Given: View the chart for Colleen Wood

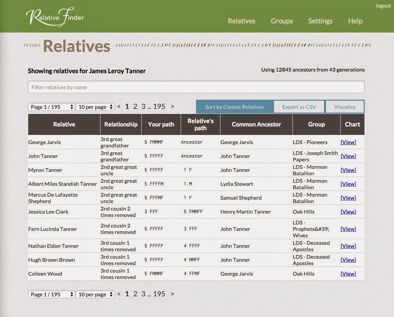Looking at the screenshot, I should point(348,274).
